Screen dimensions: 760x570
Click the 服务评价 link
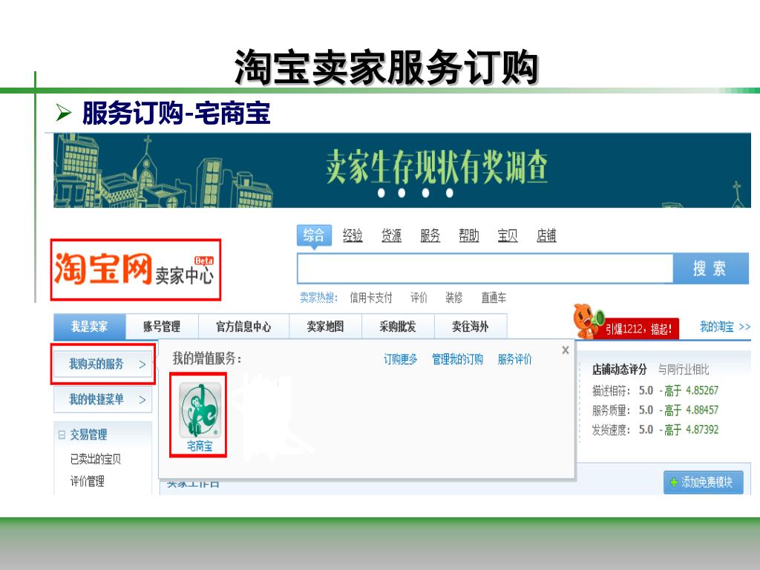[x=515, y=359]
